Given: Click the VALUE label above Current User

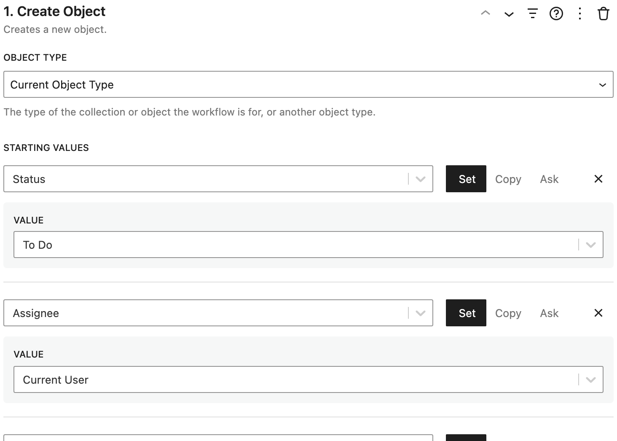Looking at the screenshot, I should (x=29, y=354).
